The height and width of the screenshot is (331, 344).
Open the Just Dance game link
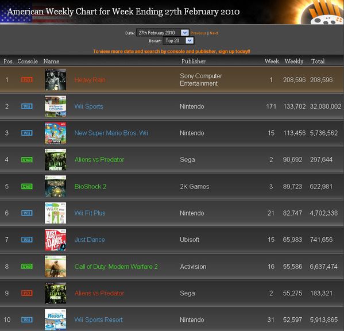(90, 240)
